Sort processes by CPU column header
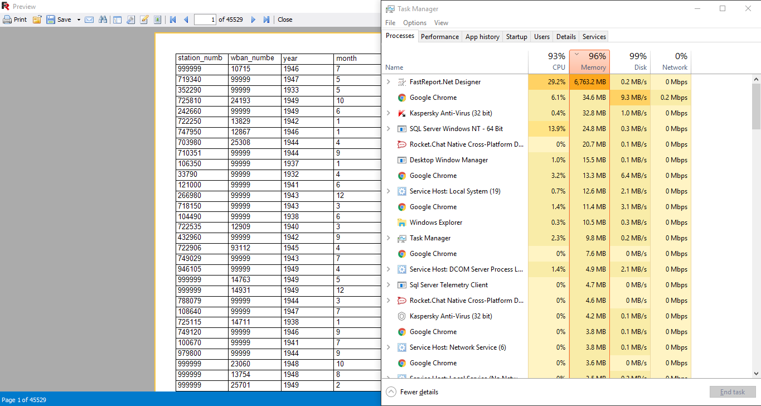 pos(549,62)
